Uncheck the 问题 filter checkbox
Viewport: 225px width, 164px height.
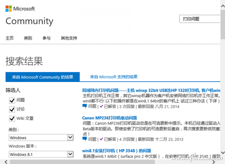coord(12,100)
